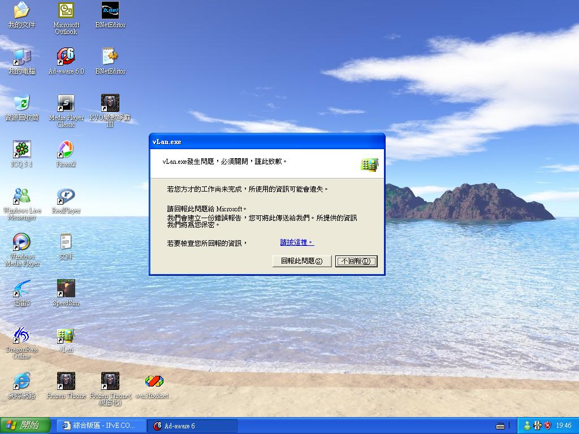This screenshot has height=434, width=579.
Task: Open SpeedSim from the desktop
Action: (x=66, y=289)
